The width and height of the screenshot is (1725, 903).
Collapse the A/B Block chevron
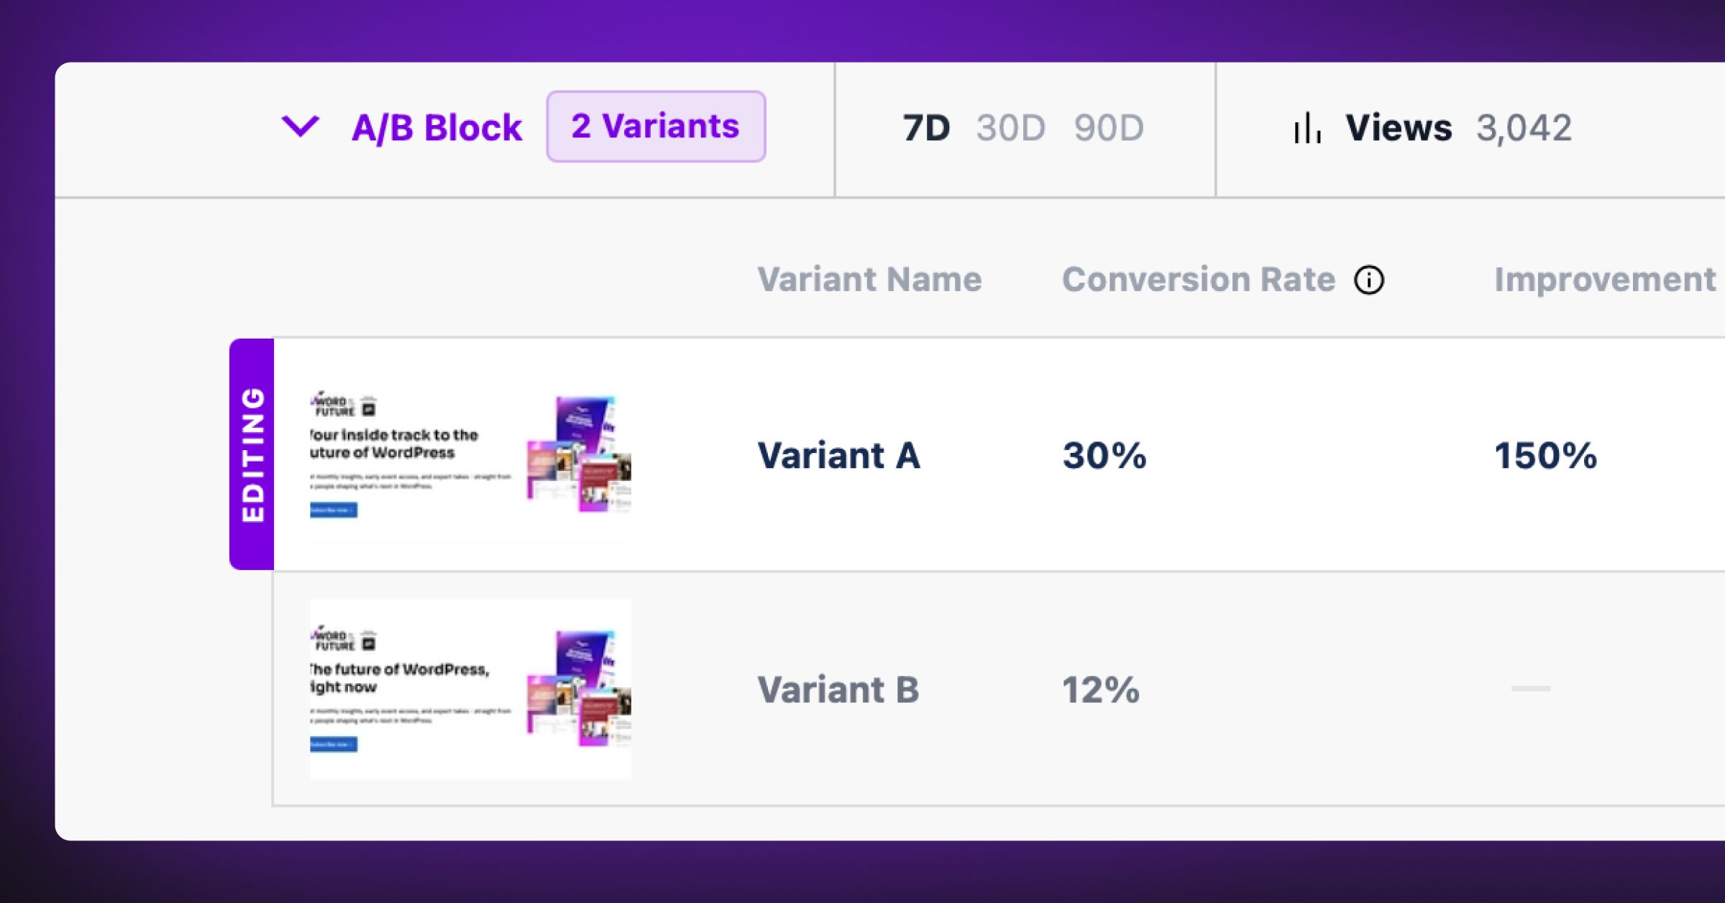point(300,127)
